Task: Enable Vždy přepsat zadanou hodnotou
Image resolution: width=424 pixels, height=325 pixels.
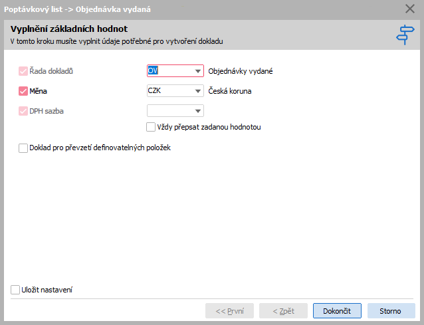Action: click(151, 127)
